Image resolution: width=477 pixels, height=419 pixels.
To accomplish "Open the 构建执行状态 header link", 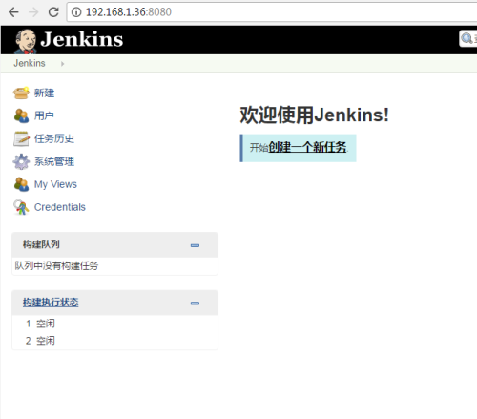I will (51, 303).
